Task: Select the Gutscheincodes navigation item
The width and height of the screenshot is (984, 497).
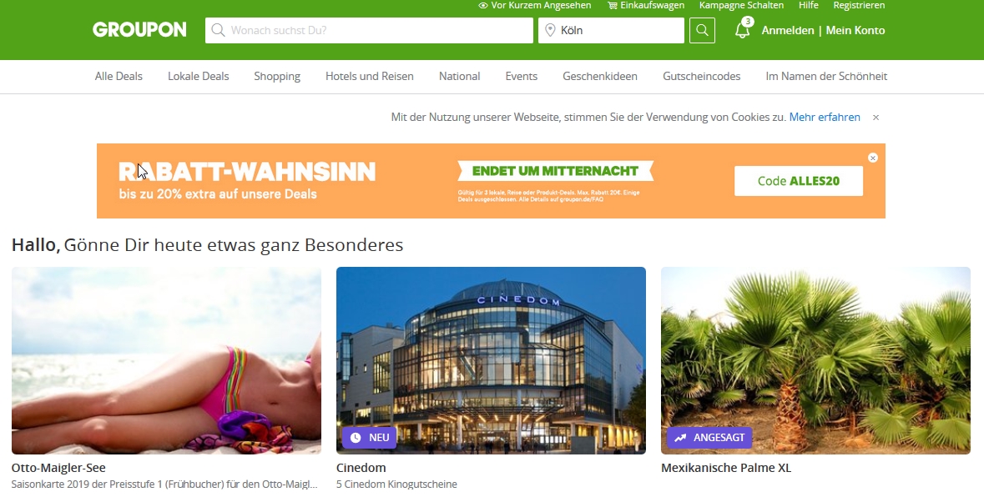Action: pos(702,77)
